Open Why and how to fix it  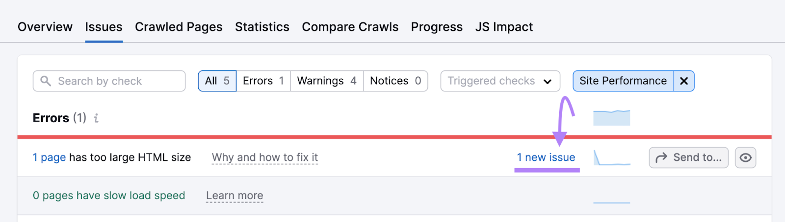tap(265, 157)
